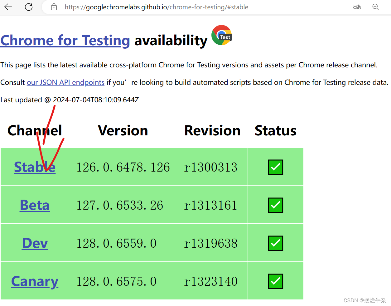Click the Channel column header
Screen dimensions: 391x306
click(x=35, y=130)
